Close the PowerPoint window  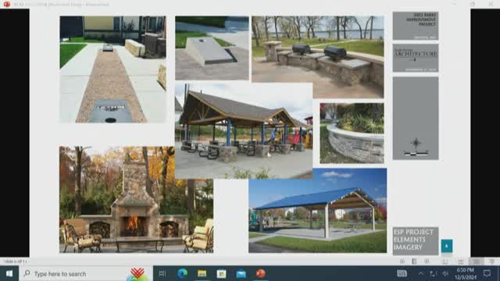[x=491, y=4]
